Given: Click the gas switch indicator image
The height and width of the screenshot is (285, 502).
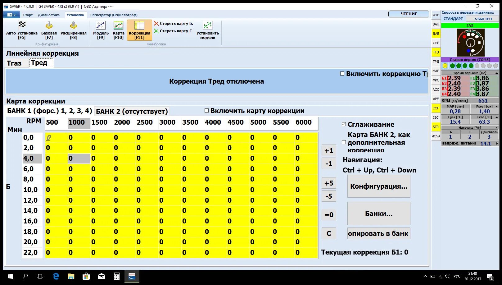Looking at the screenshot, I should pos(470,43).
